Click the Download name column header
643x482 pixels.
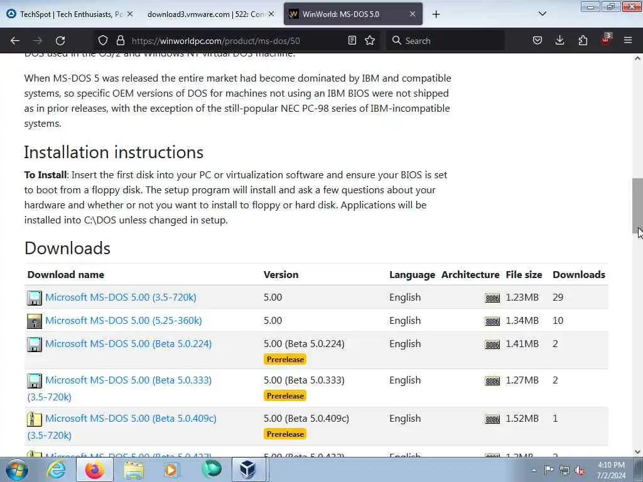tap(65, 275)
